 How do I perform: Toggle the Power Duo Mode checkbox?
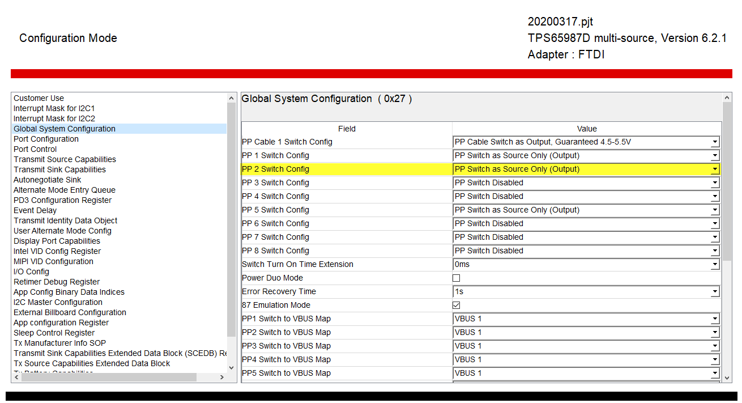pos(456,278)
